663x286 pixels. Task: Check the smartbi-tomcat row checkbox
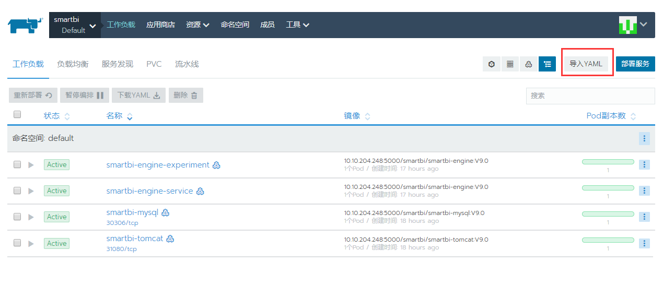pos(17,243)
